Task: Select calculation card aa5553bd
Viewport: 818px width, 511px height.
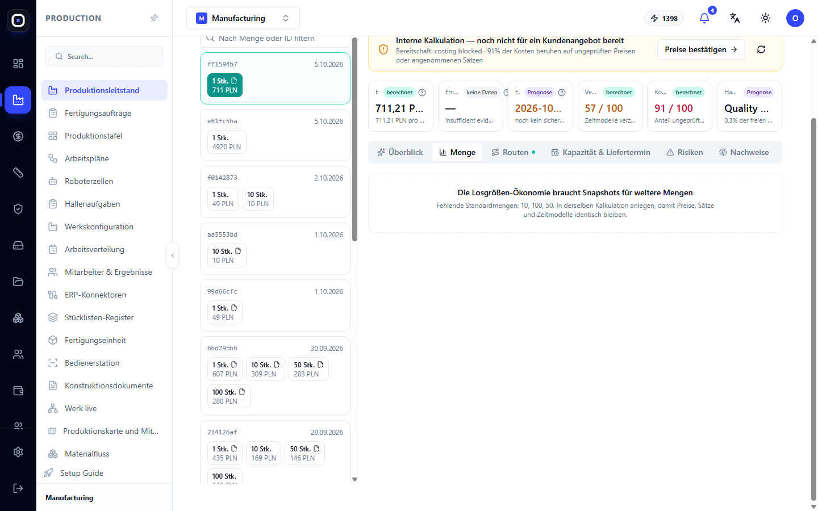Action: click(276, 249)
